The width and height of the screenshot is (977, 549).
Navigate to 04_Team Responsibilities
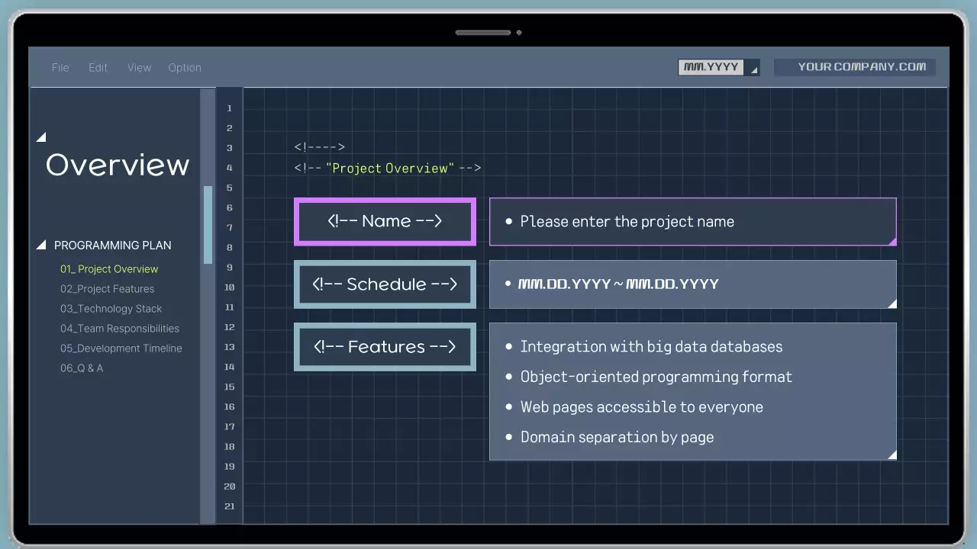(x=120, y=329)
